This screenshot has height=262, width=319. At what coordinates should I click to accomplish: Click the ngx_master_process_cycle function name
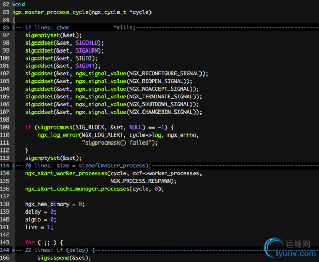51,12
